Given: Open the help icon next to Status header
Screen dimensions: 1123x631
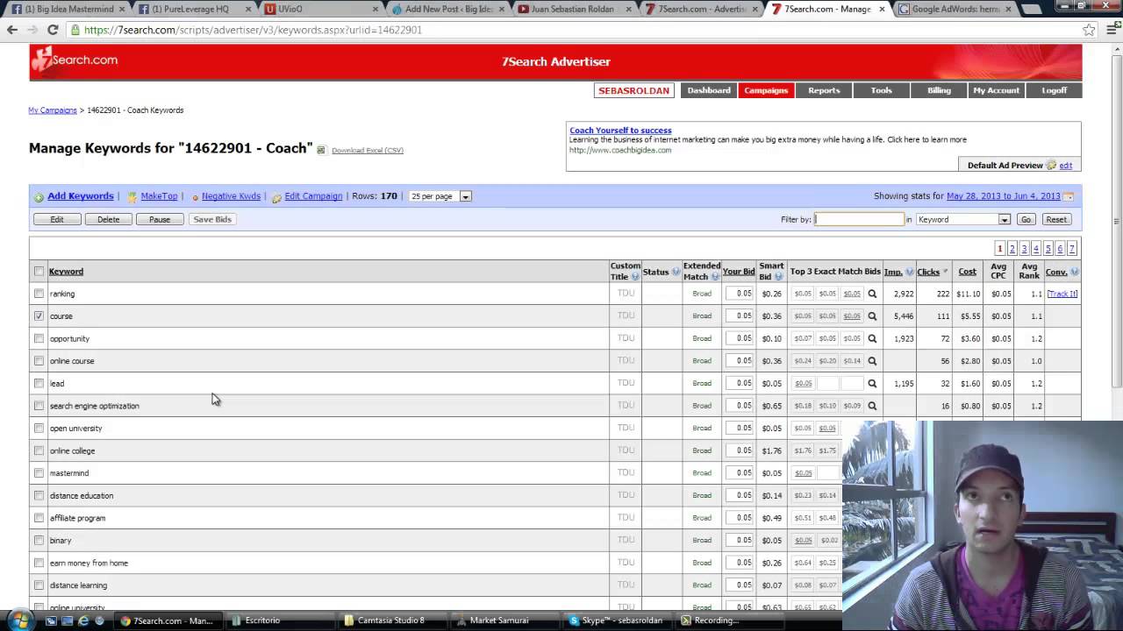Looking at the screenshot, I should click(676, 273).
